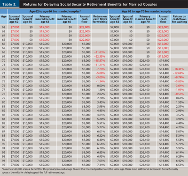
Task: Select the -3.00% return value
Action: (x=100, y=77)
